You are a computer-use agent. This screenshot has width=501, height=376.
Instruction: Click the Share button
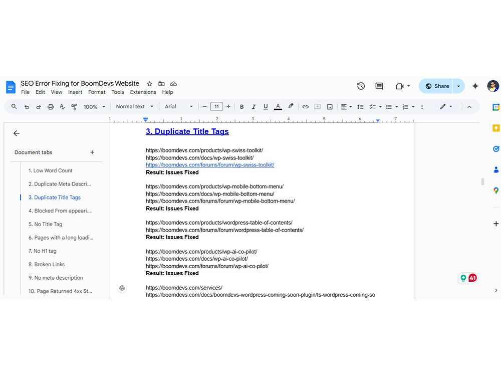pyautogui.click(x=436, y=86)
